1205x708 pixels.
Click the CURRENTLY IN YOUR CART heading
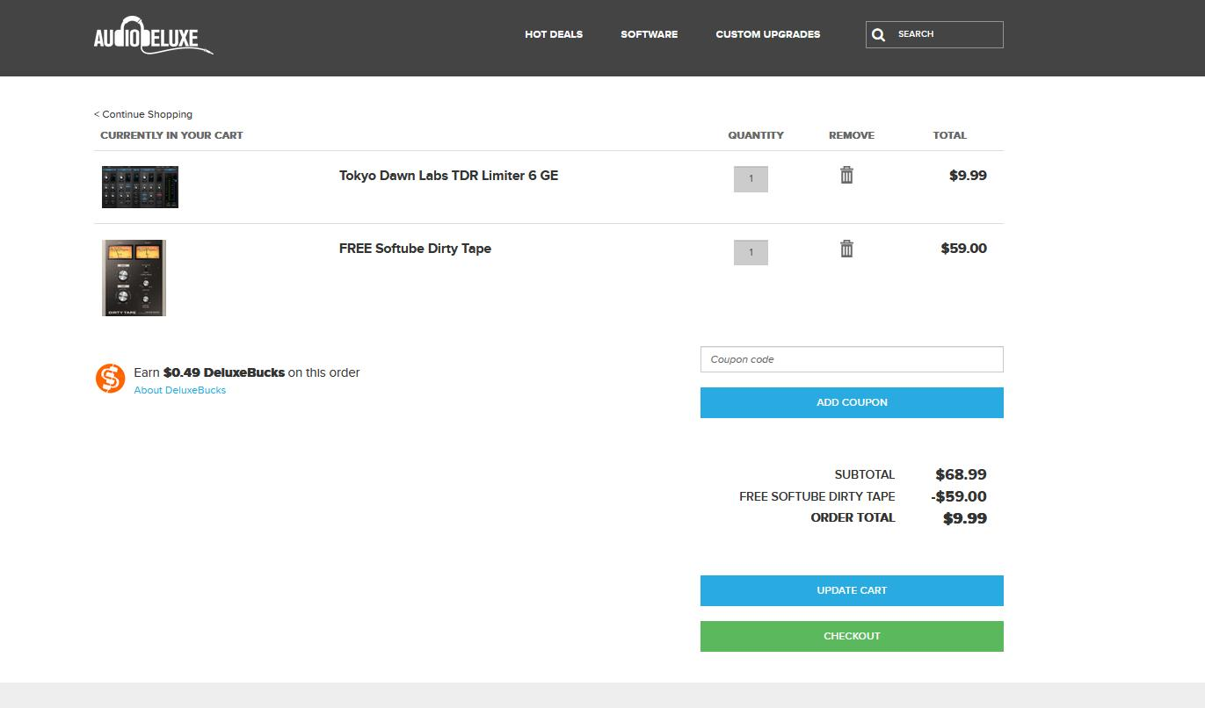(171, 135)
